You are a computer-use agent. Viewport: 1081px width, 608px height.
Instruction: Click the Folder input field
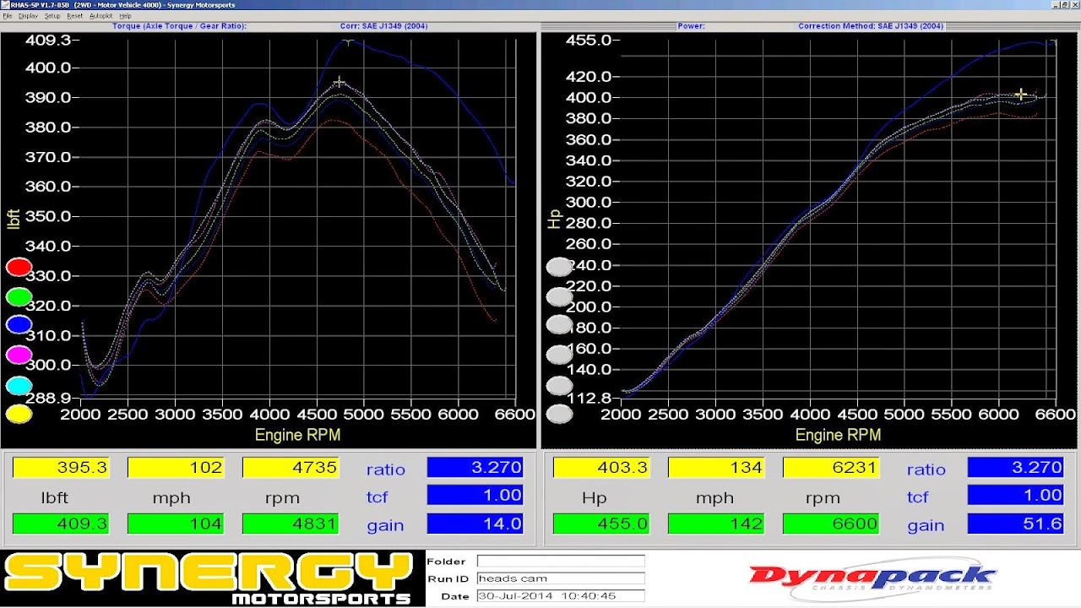(561, 561)
